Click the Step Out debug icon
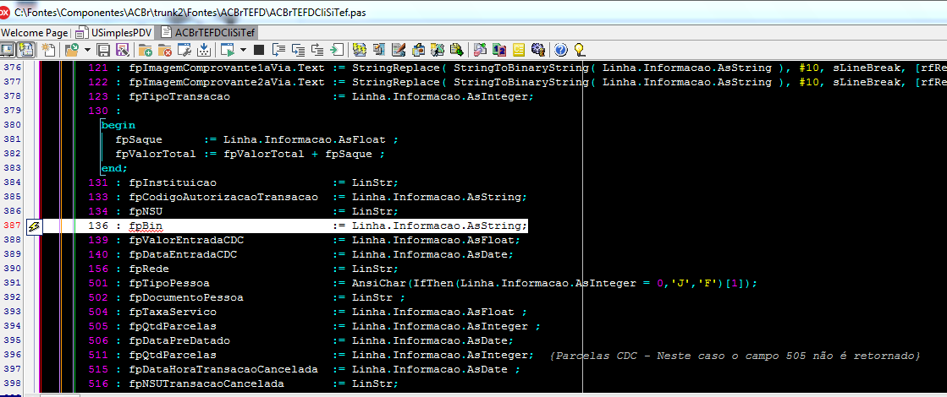This screenshot has width=947, height=397. click(x=317, y=49)
